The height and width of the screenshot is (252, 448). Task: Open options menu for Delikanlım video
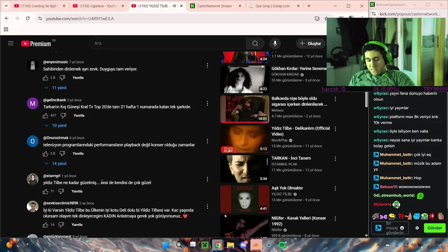[335, 129]
